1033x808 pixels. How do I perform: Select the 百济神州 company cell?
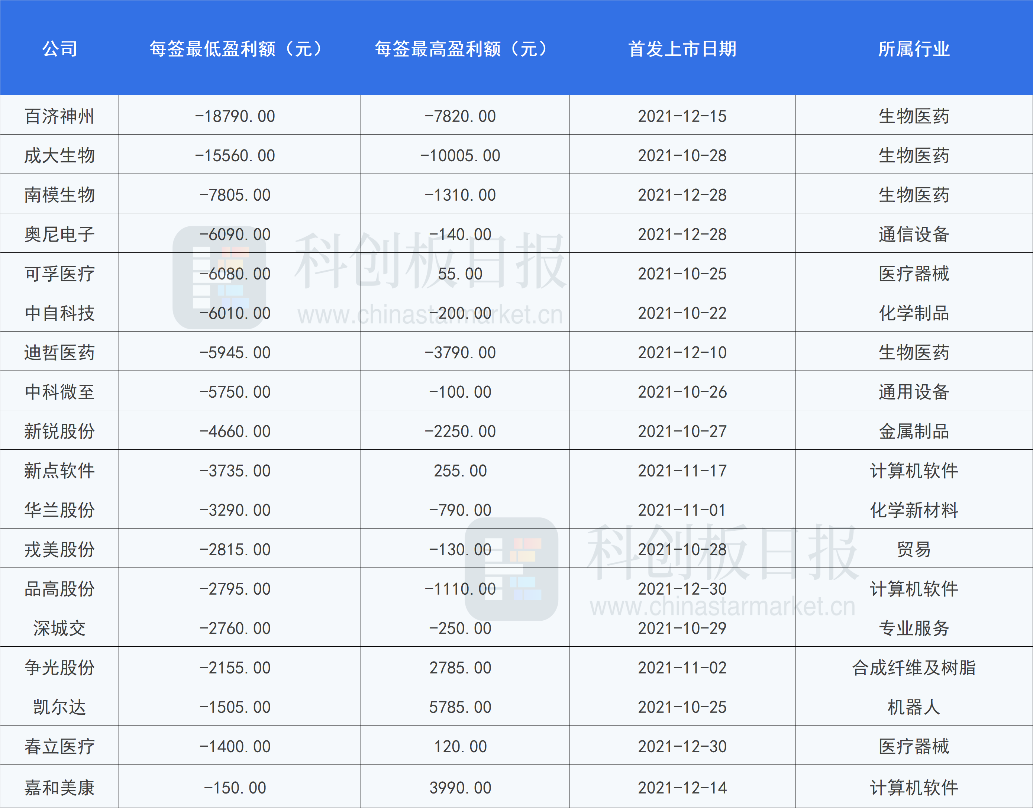59,116
